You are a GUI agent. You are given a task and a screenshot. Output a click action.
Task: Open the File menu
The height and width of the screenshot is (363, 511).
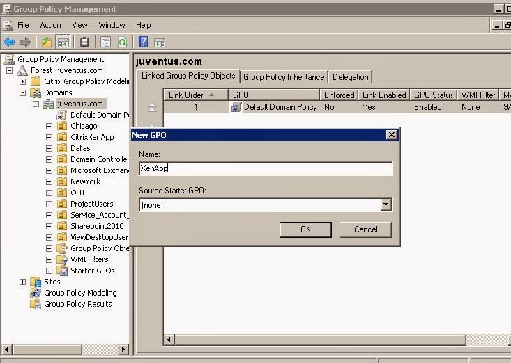pos(23,25)
